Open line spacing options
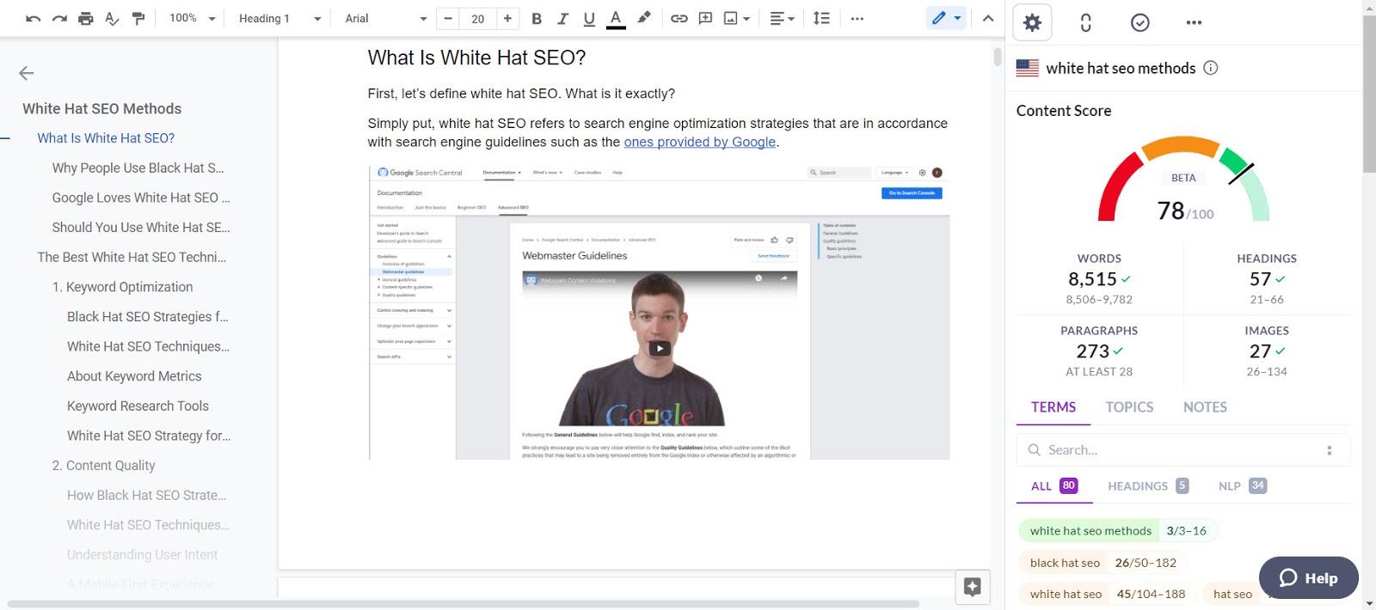 click(x=821, y=18)
